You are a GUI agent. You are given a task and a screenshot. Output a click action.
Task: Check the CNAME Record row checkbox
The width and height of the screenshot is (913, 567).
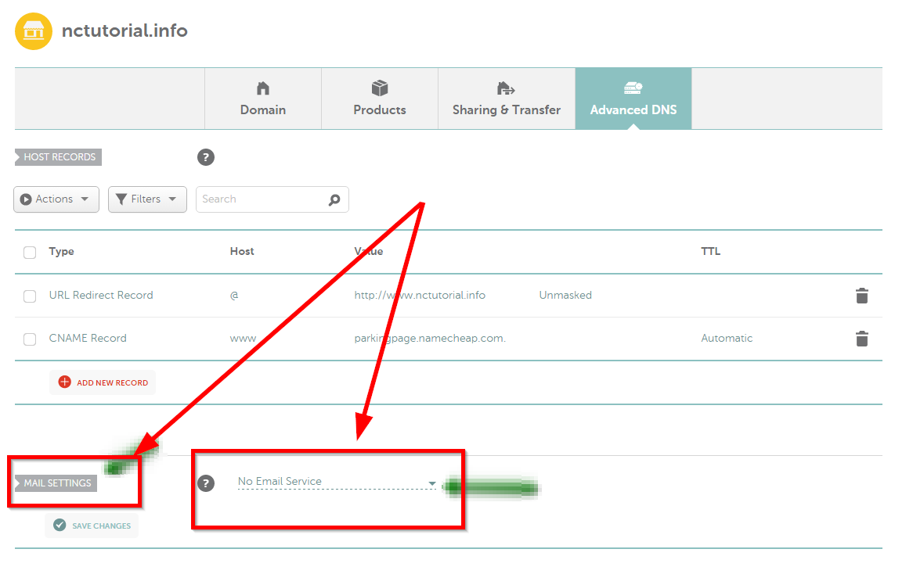[x=30, y=339]
